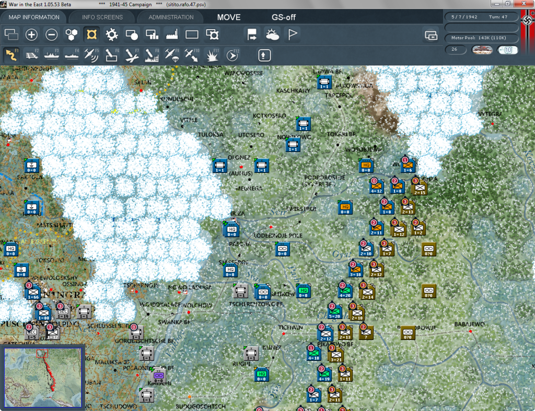The height and width of the screenshot is (411, 535).
Task: Click the LODEJNOJE POLE town label
Action: tap(278, 236)
